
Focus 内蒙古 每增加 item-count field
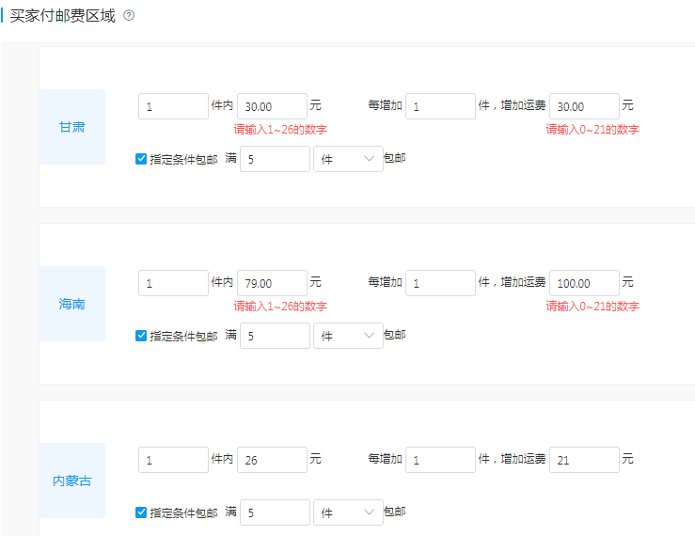point(440,460)
